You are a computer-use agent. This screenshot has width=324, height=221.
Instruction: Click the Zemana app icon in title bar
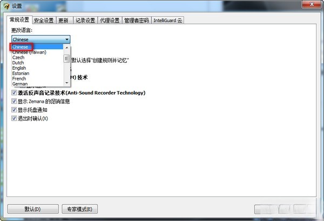[x=6, y=6]
